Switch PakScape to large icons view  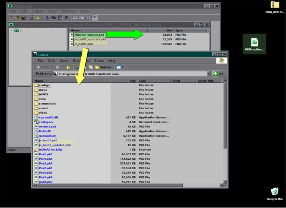(75, 18)
